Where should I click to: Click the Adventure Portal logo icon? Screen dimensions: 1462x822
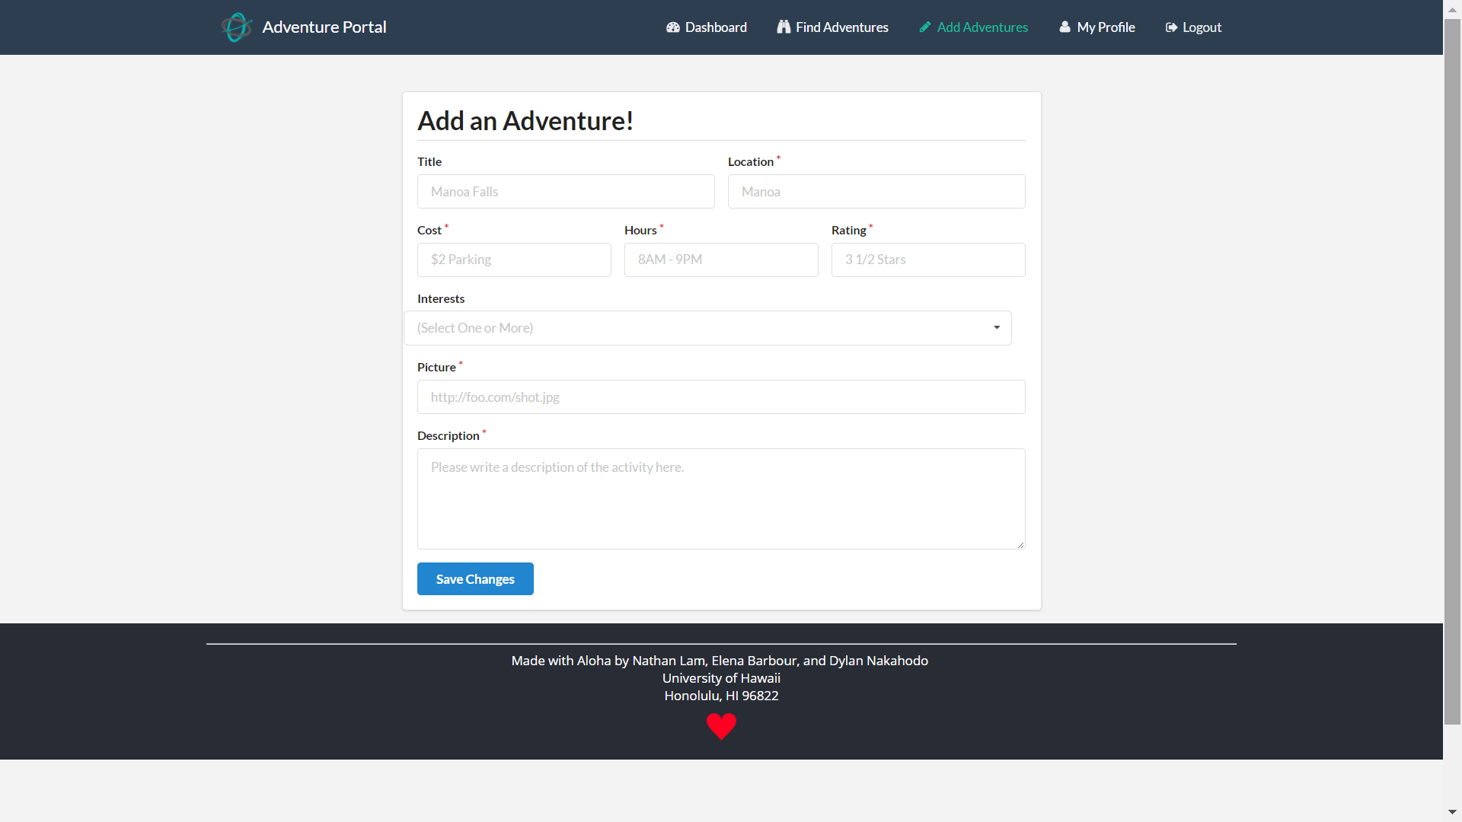[235, 26]
